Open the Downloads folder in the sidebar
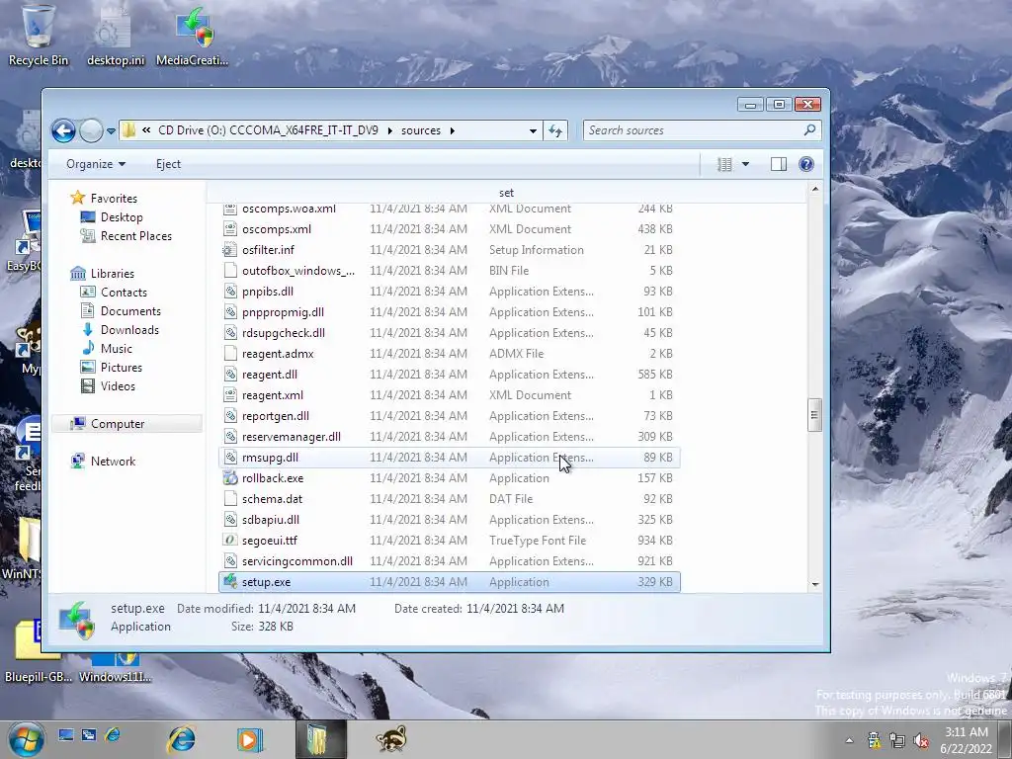This screenshot has width=1012, height=759. [x=120, y=329]
